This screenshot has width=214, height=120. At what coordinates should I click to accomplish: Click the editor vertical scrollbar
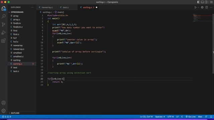tap(213, 44)
